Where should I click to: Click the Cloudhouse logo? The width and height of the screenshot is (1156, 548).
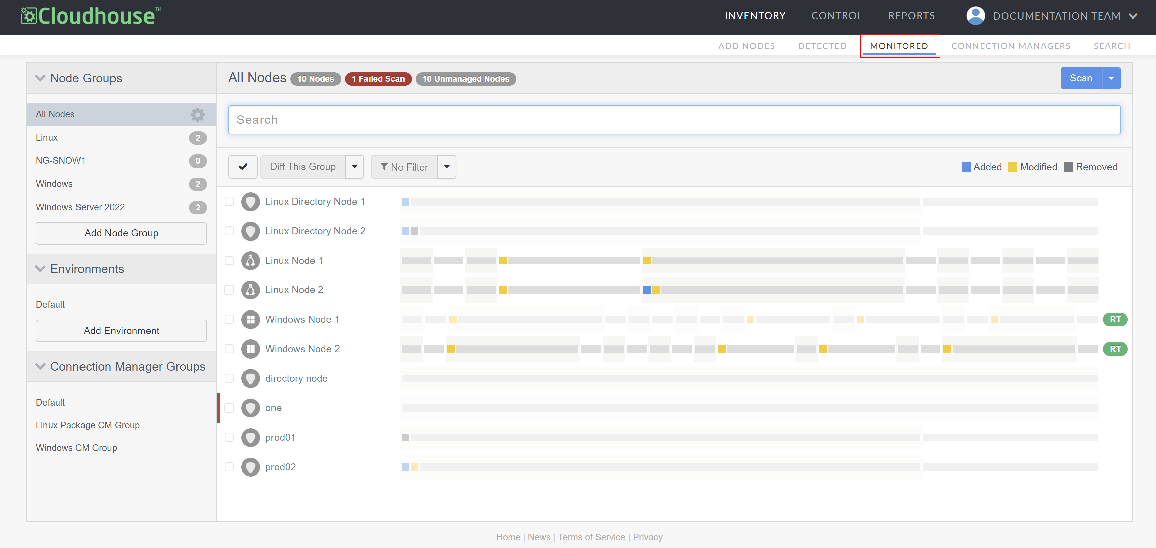click(91, 16)
